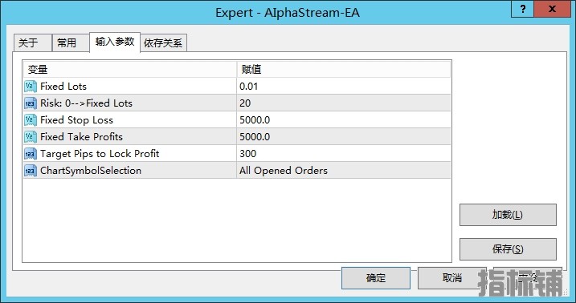The height and width of the screenshot is (303, 576).
Task: Click the Fixed Take Profits variable name
Action: point(82,137)
